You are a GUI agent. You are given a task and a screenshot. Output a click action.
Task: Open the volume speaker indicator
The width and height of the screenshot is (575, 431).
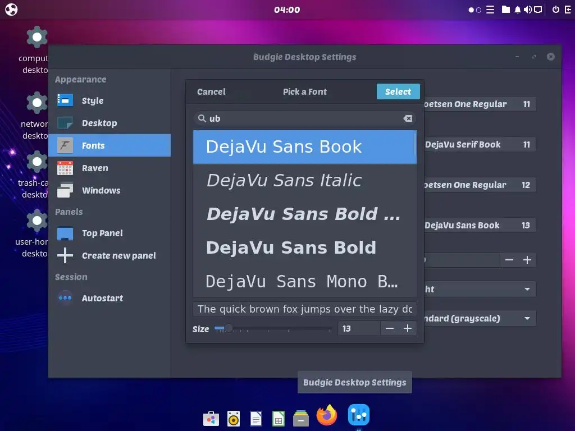(x=528, y=10)
